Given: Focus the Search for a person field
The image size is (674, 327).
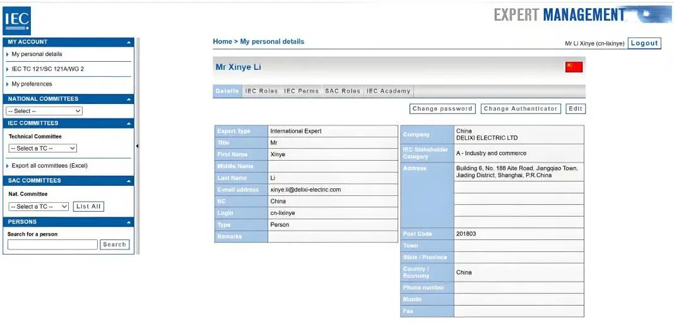Looking at the screenshot, I should click(x=52, y=244).
